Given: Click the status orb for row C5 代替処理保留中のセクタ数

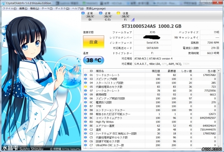Looking at the screenshot, I should click(85, 137).
